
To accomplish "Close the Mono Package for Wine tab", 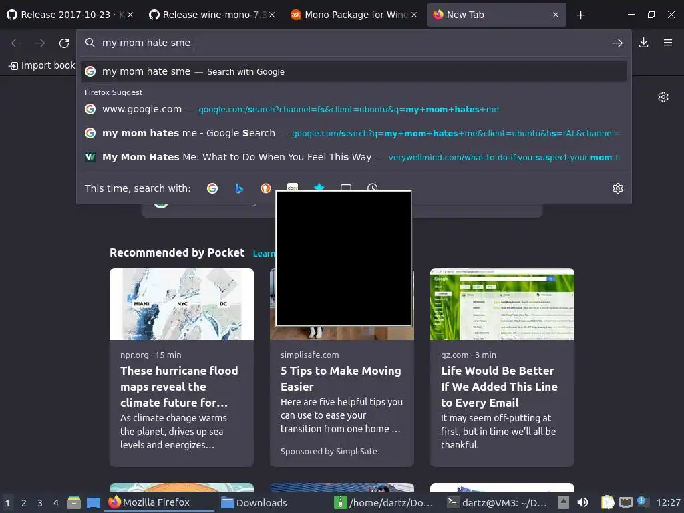I will click(414, 15).
